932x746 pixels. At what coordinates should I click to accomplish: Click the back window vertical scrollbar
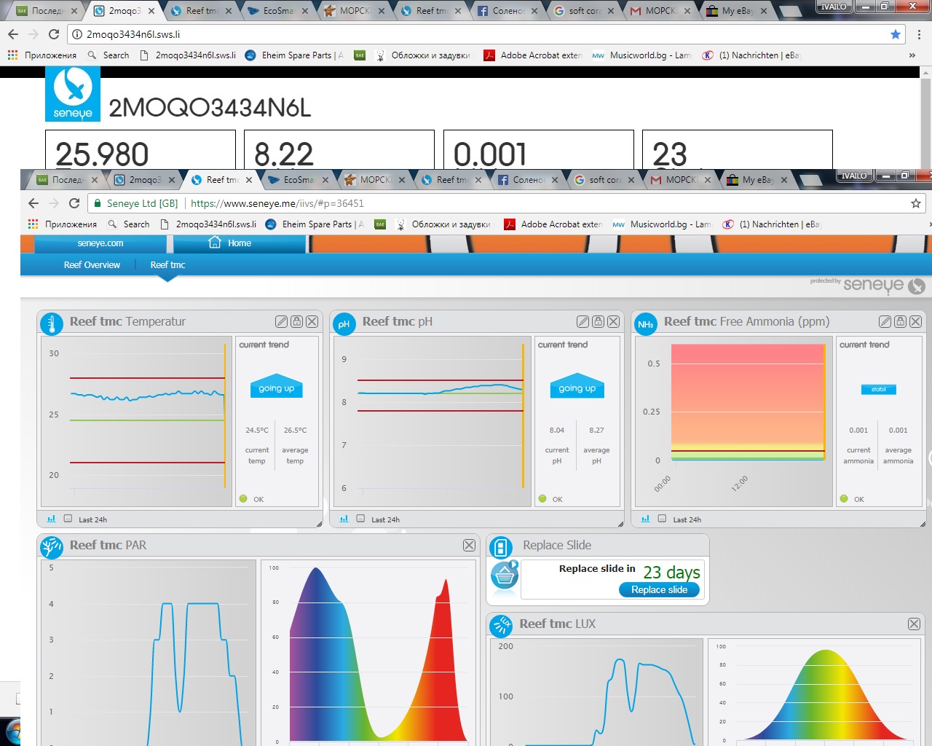926,119
